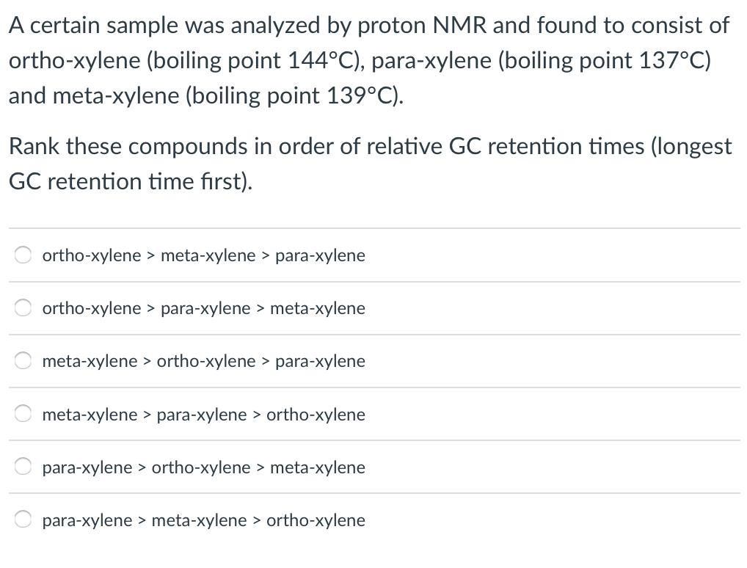The image size is (747, 568).
Task: Choose the answer starting with ortho-xylene listed first
Action: tap(204, 255)
